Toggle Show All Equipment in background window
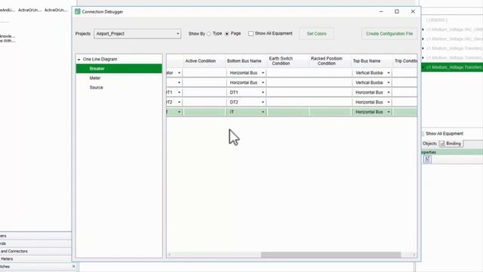 point(423,134)
